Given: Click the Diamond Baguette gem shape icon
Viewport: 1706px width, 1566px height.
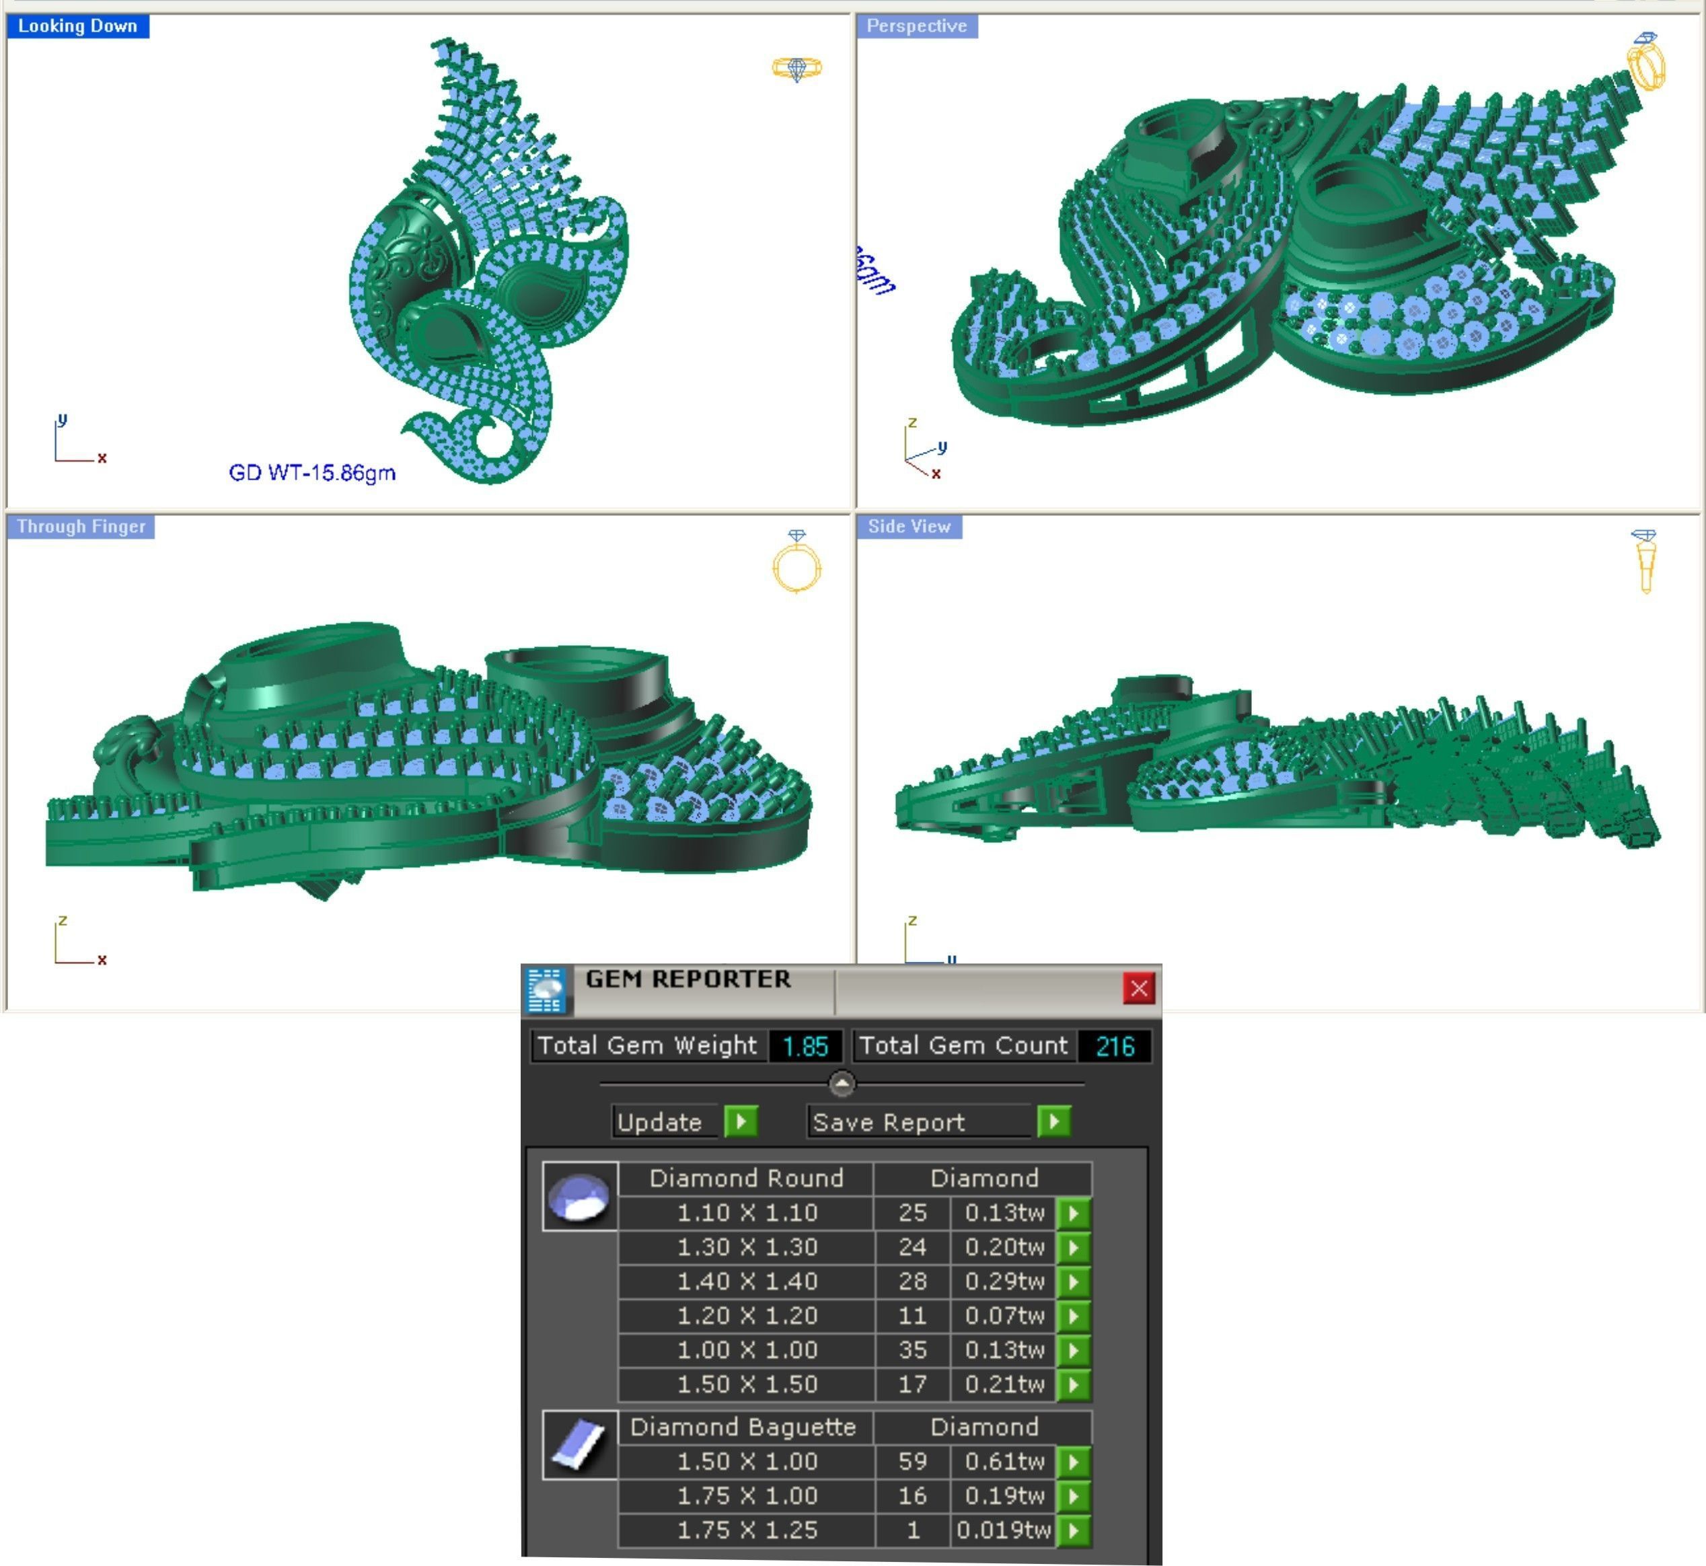Looking at the screenshot, I should point(579,1445).
